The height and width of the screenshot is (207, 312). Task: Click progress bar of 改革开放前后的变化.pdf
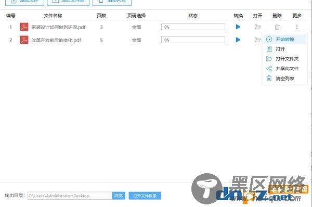(193, 40)
